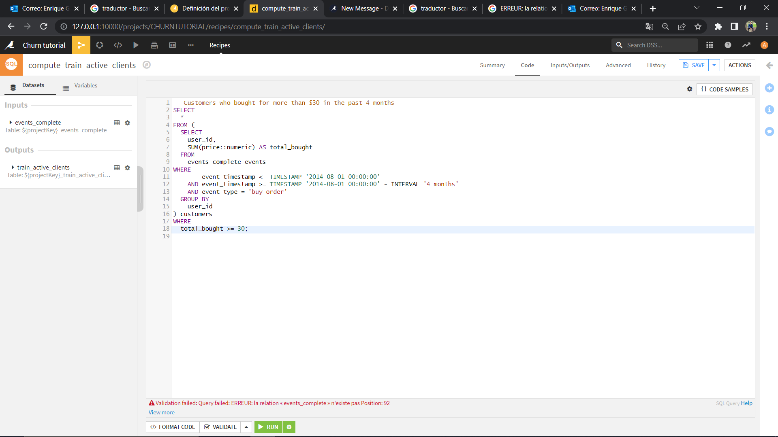Open the applications grid icon
Screen dimensions: 778x437
pyautogui.click(x=710, y=45)
